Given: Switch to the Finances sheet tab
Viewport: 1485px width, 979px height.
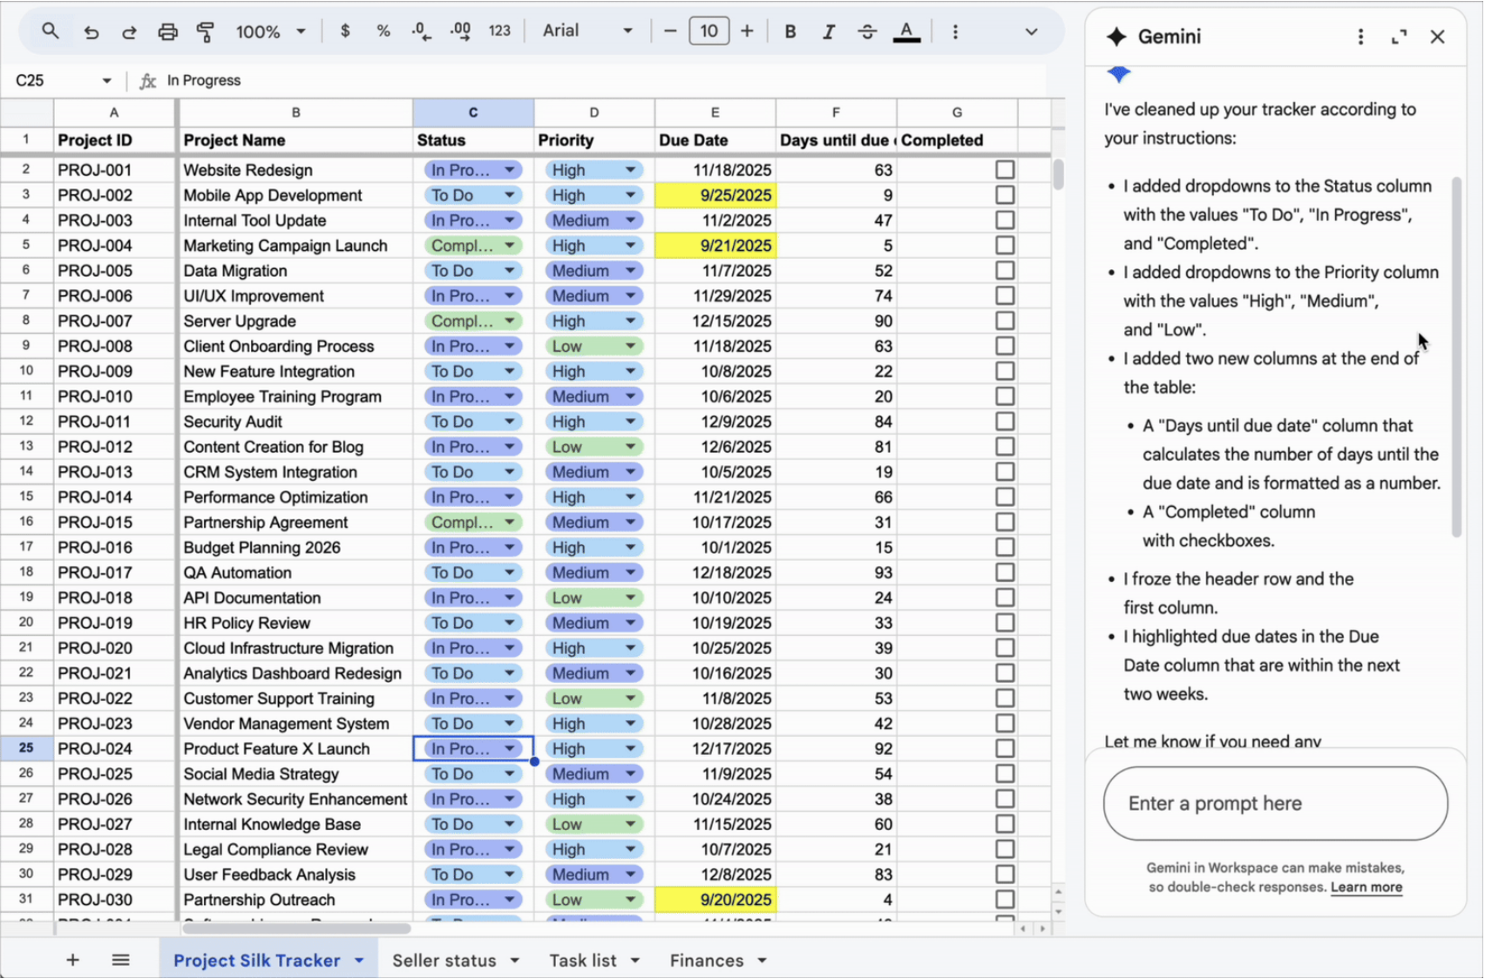Looking at the screenshot, I should click(x=707, y=960).
